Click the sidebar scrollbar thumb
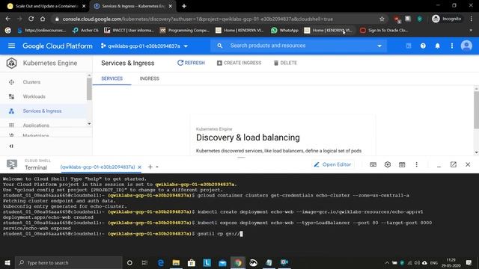Screen dimensions: 479x269 coord(89,89)
